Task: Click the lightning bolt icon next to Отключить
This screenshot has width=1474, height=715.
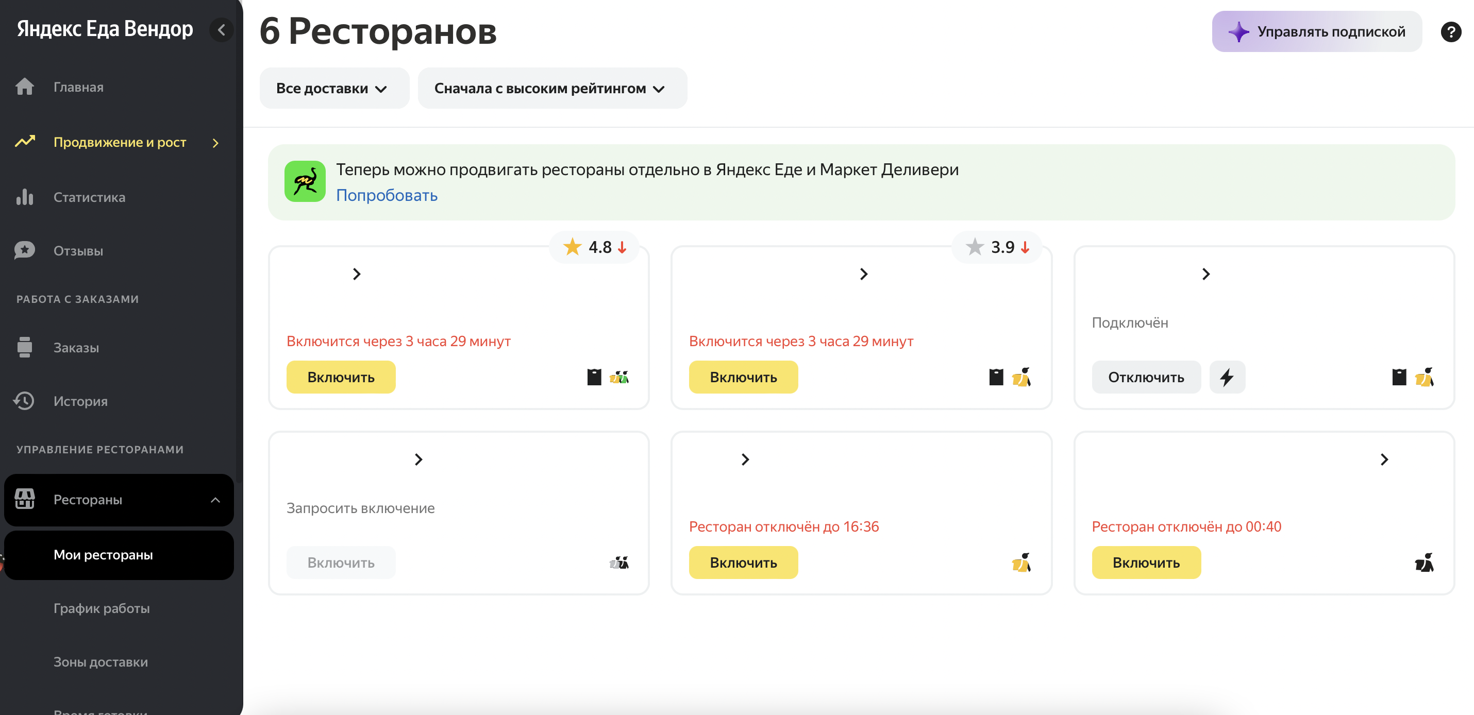Action: 1227,377
